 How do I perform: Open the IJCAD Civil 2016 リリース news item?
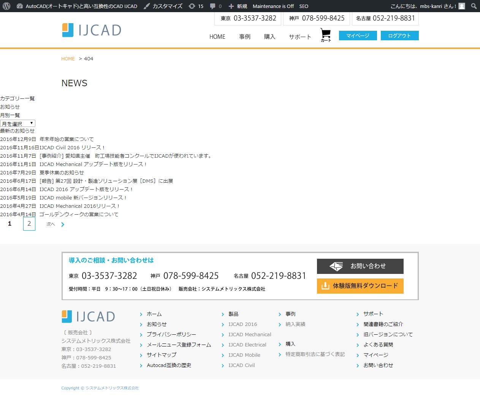click(73, 148)
